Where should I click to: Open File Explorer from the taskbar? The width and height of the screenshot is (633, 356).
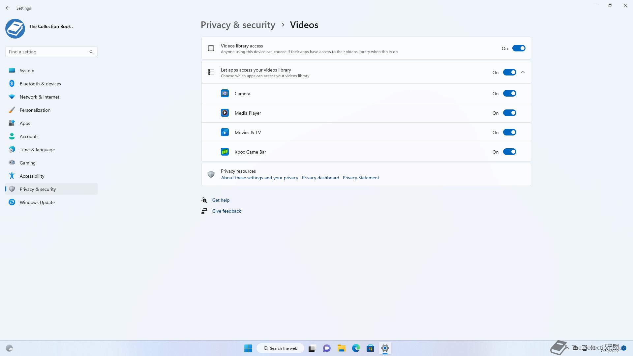[x=341, y=348]
